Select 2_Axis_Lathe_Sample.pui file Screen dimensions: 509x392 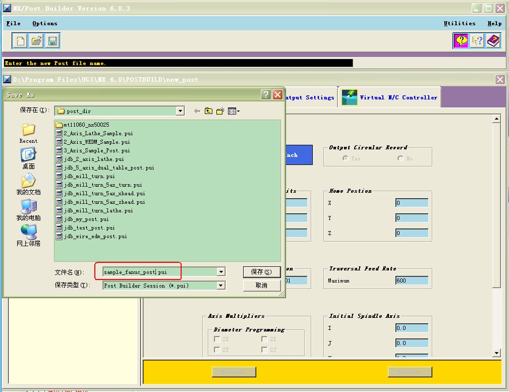[94, 133]
